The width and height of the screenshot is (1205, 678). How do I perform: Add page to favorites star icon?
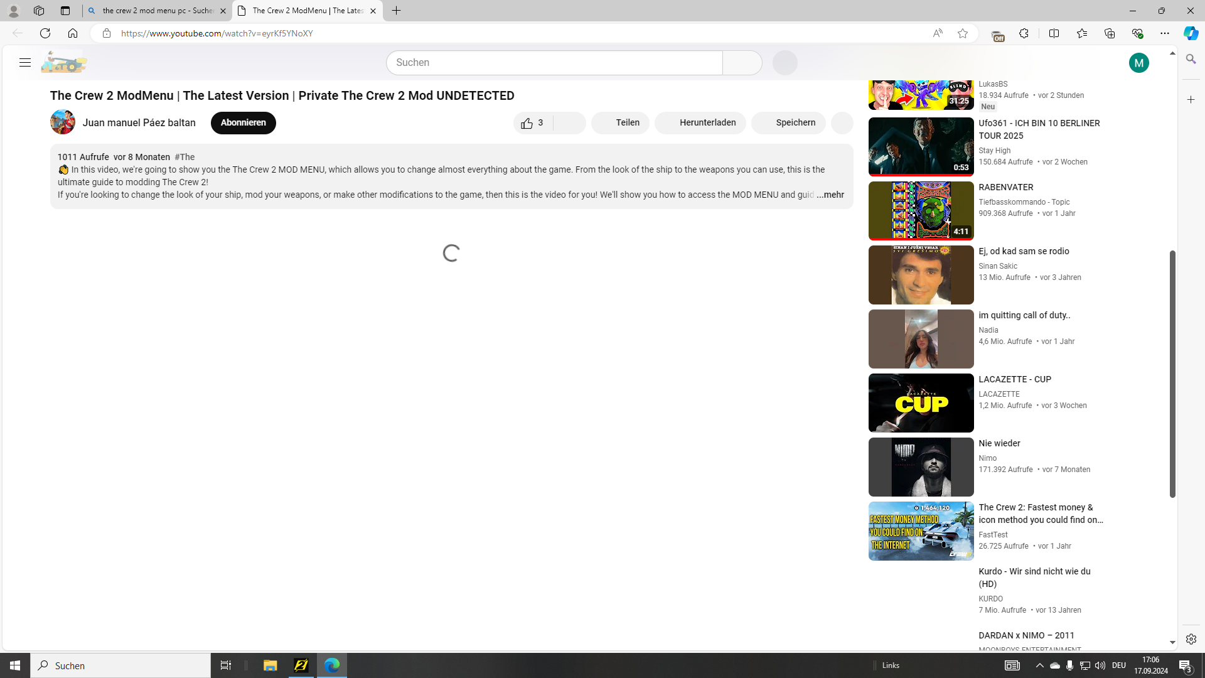pyautogui.click(x=962, y=33)
